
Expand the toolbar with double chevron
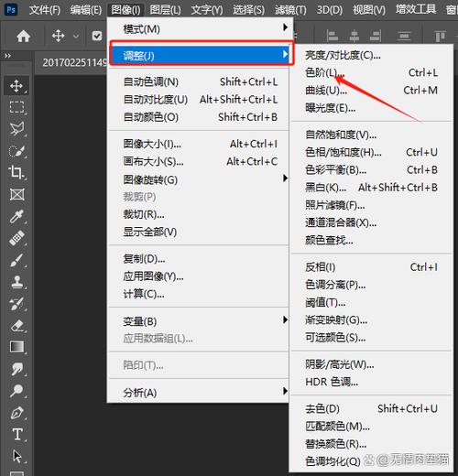point(7,56)
